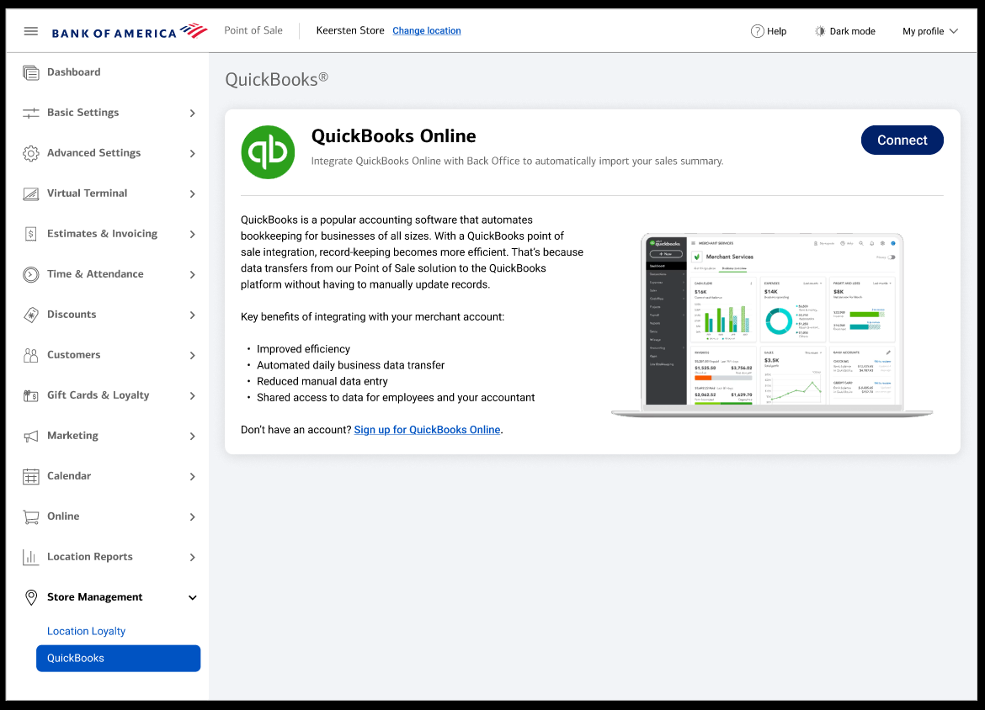
Task: Expand the Gift Cards & Loyalty chevron
Action: pyautogui.click(x=192, y=395)
